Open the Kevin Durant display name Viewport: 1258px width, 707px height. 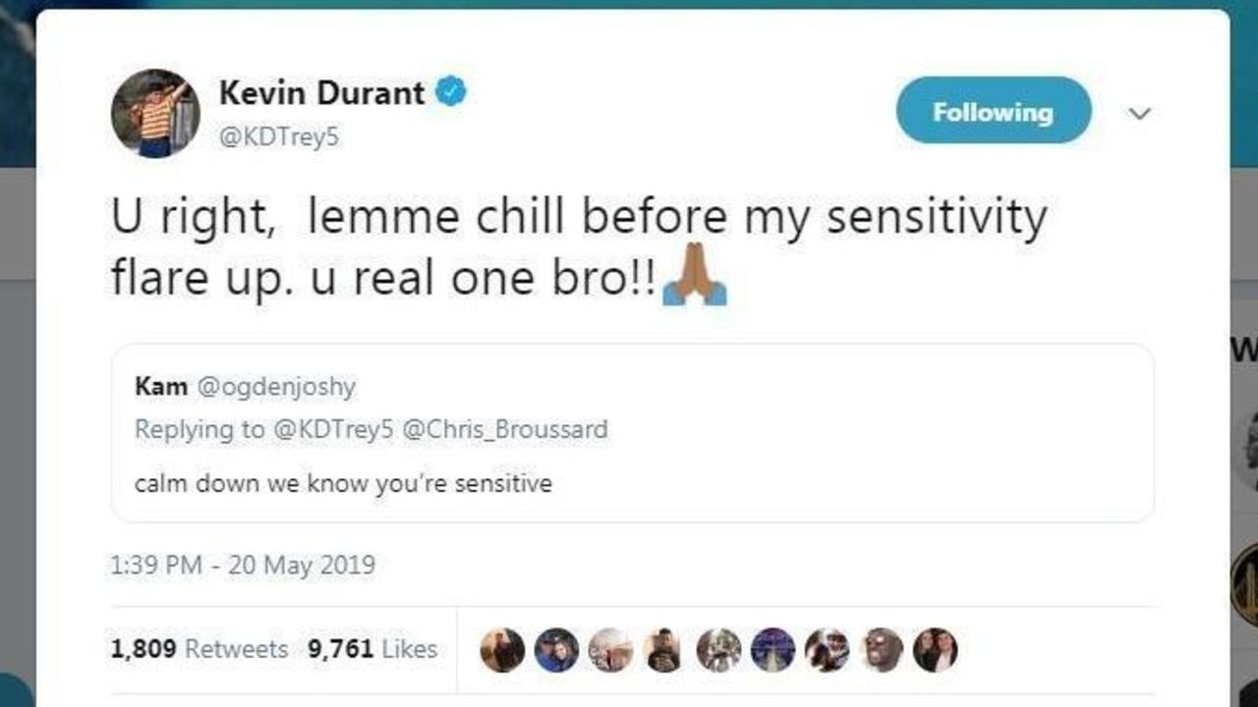(x=321, y=93)
